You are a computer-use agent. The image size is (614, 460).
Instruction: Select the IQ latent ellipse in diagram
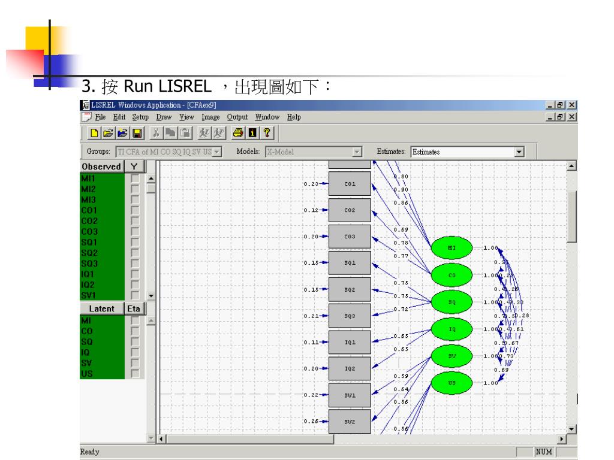[x=452, y=329]
